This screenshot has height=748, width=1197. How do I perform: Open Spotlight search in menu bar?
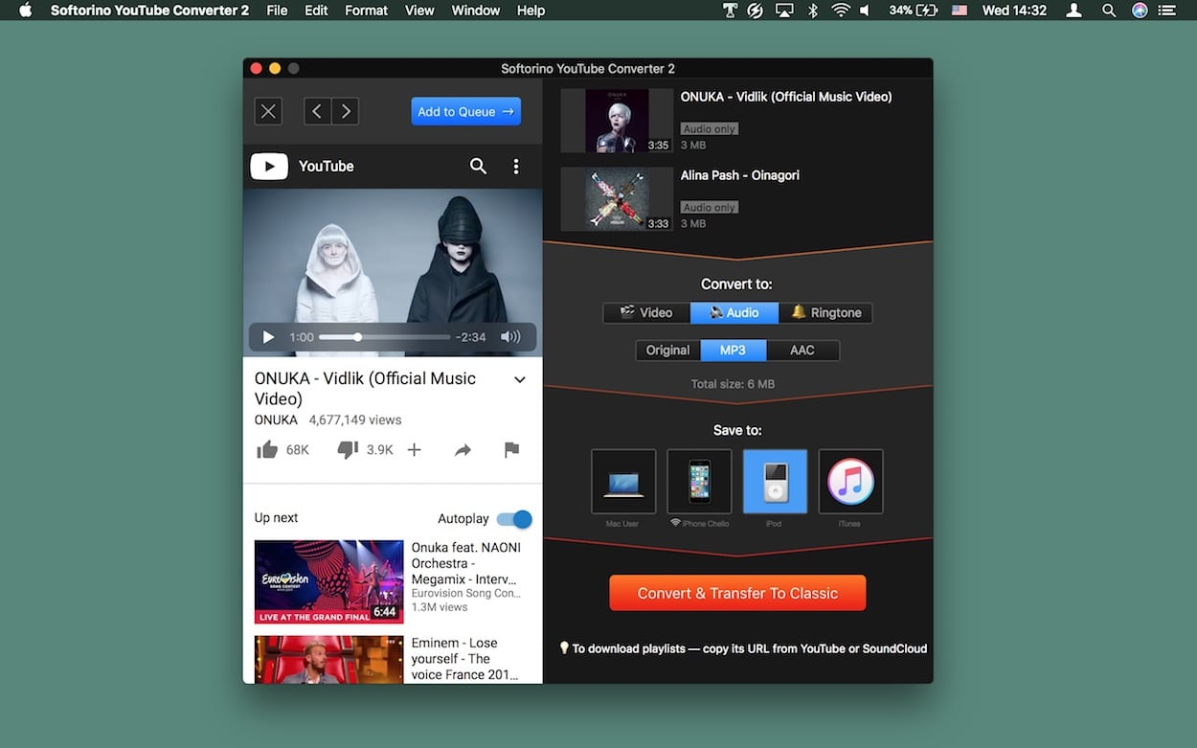pyautogui.click(x=1109, y=11)
